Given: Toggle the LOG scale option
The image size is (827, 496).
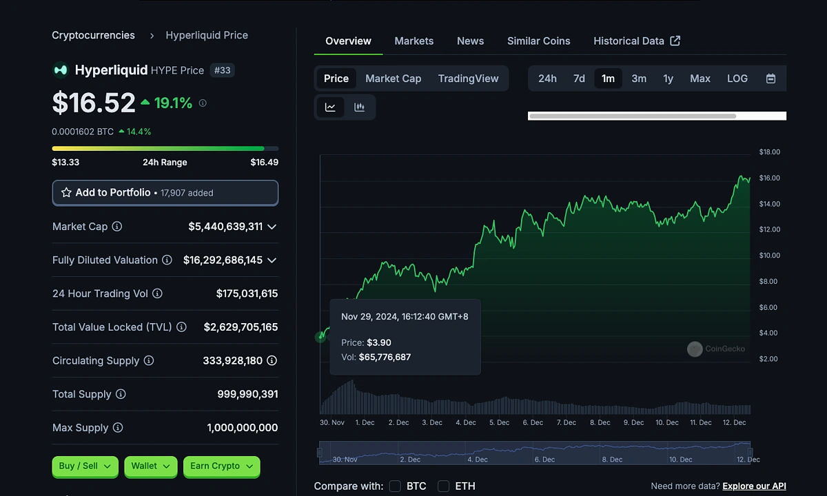Looking at the screenshot, I should click(737, 79).
